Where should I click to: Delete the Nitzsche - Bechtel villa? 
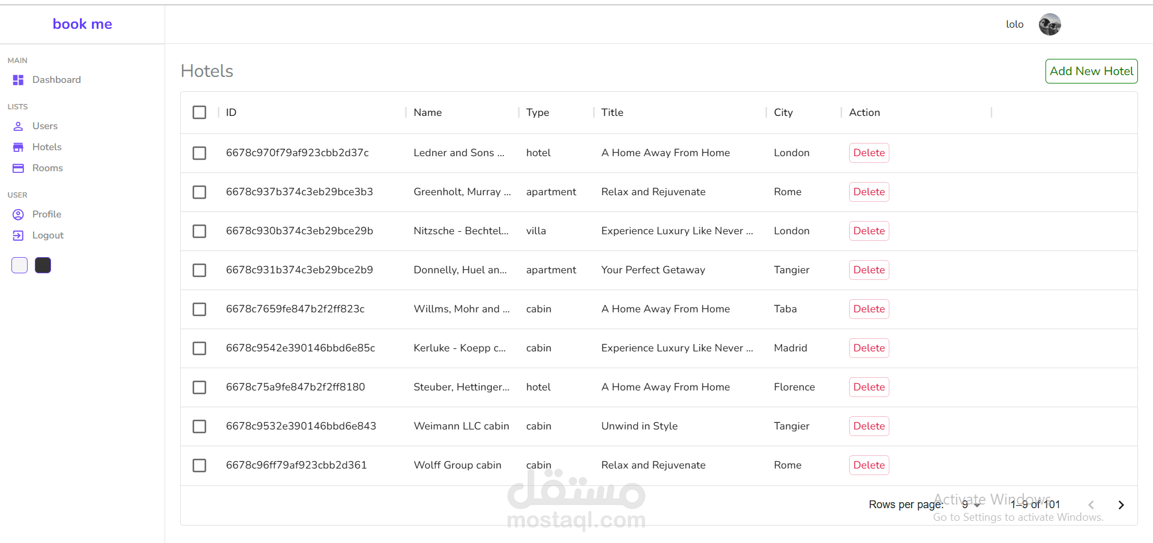pos(869,231)
